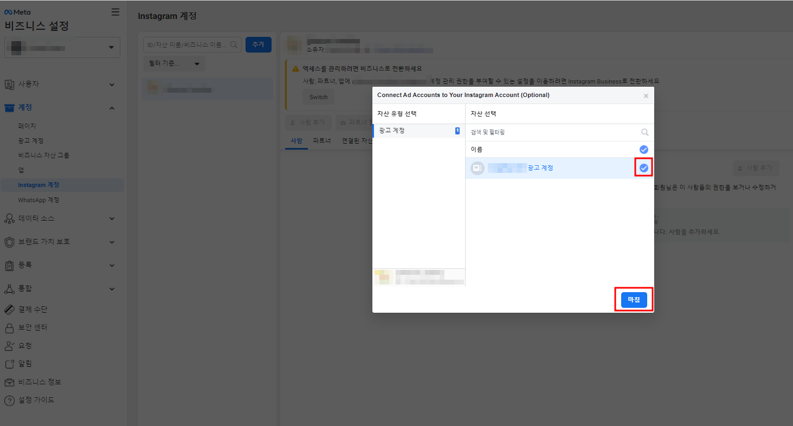The height and width of the screenshot is (426, 793).
Task: Click the 계정 sidebar icon
Action: click(x=9, y=107)
